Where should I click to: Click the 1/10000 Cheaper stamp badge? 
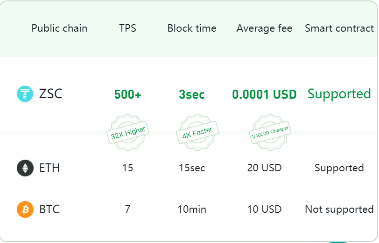(x=270, y=132)
